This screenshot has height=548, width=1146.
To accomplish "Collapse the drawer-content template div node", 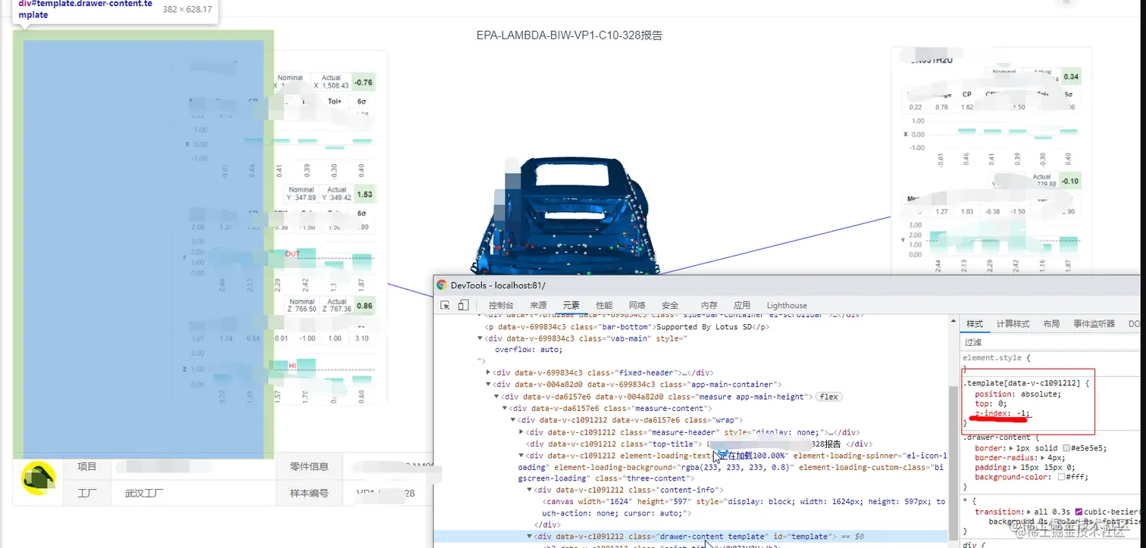I will pyautogui.click(x=530, y=537).
